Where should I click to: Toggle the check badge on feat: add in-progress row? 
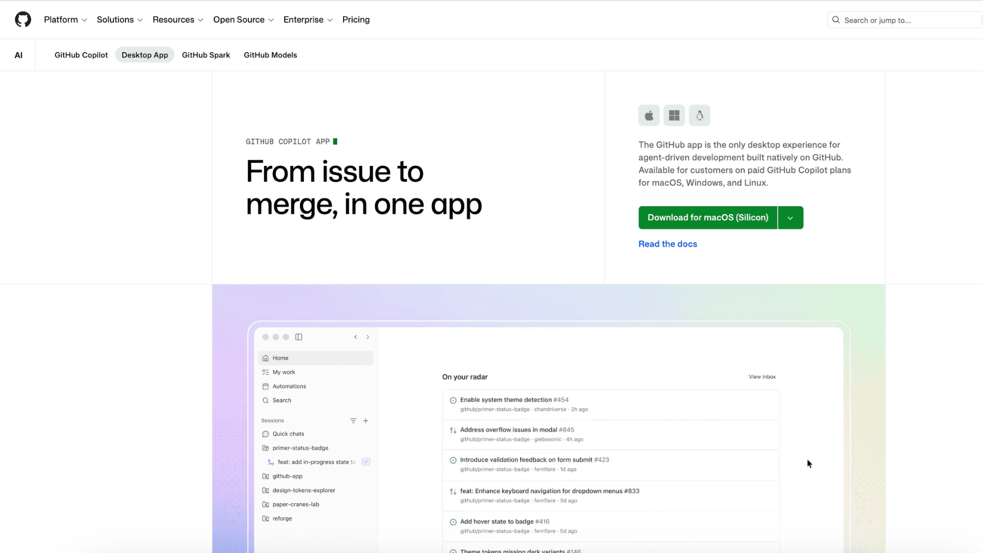click(366, 462)
